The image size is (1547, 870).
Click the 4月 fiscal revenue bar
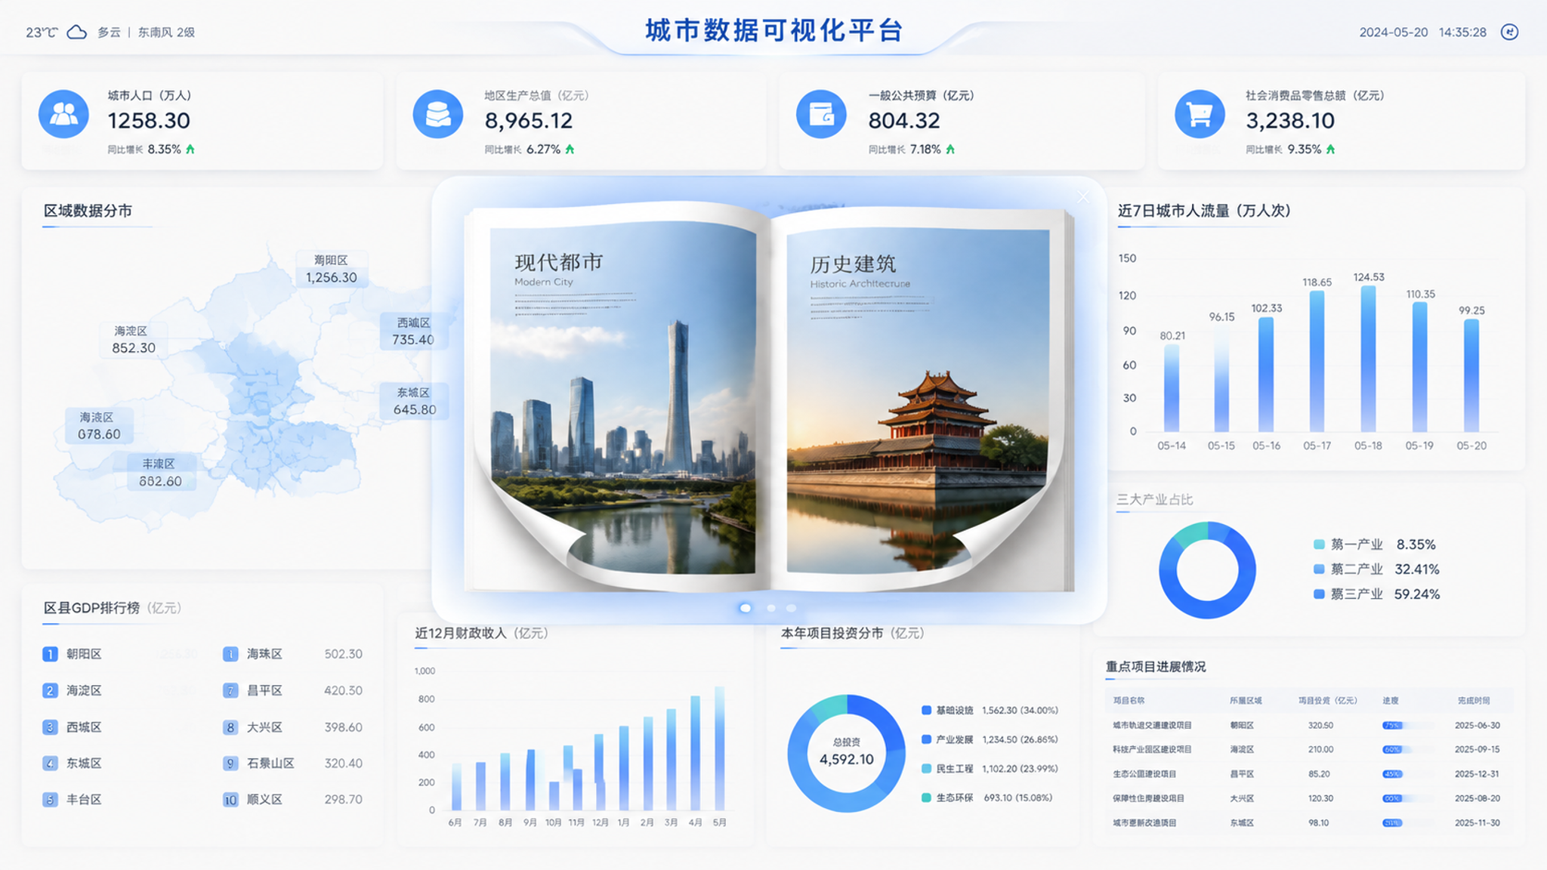point(696,753)
